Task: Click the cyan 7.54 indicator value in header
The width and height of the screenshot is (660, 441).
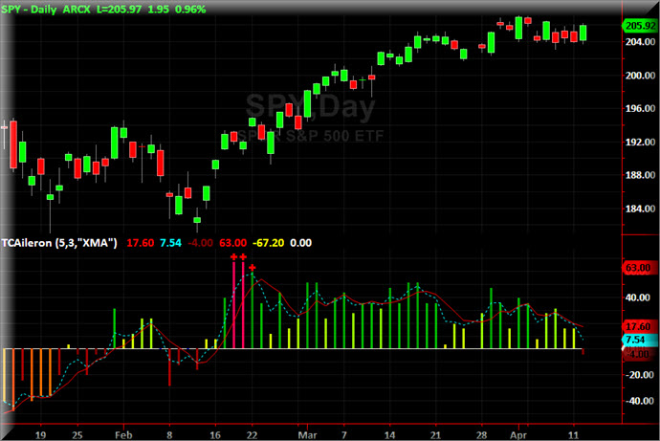Action: 170,243
